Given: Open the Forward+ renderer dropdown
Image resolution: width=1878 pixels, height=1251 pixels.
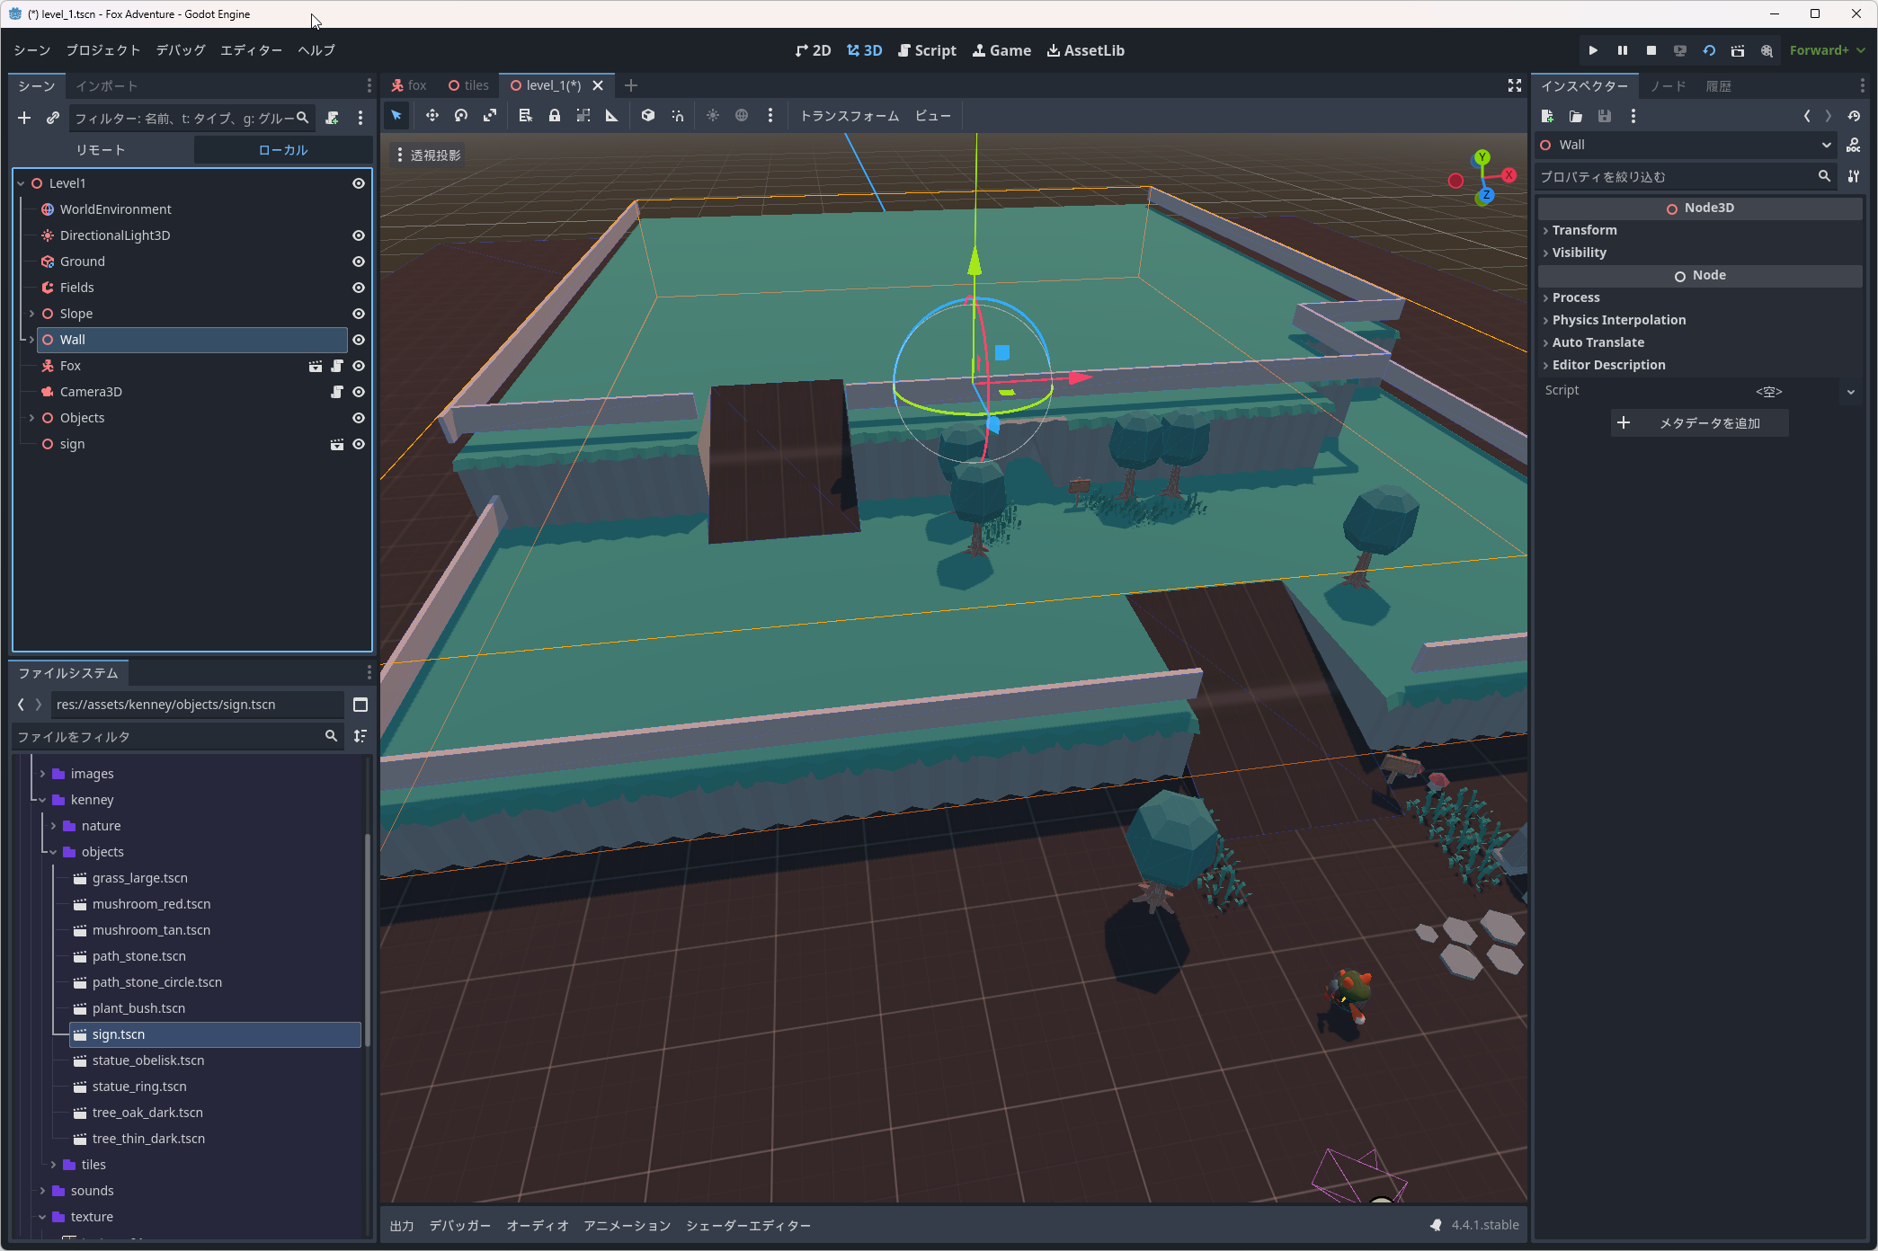Looking at the screenshot, I should pyautogui.click(x=1827, y=50).
